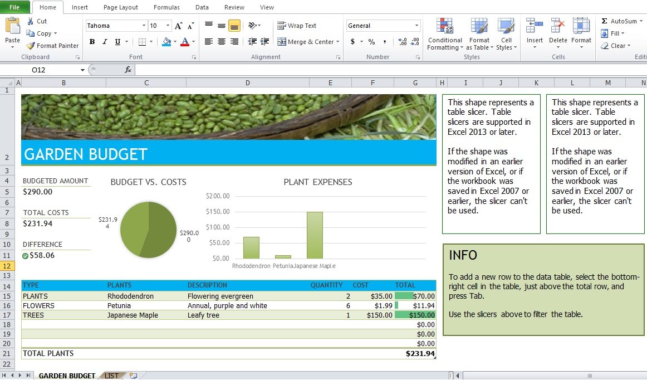Go to the first sheet tab arrow

pyautogui.click(x=4, y=376)
